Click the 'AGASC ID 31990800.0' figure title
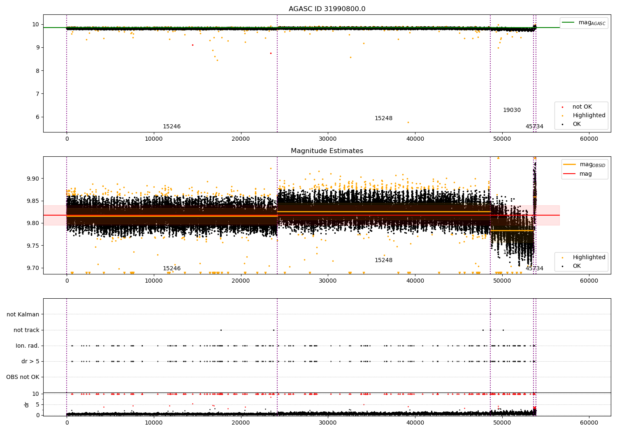Viewport: 617px width, 432px height. pyautogui.click(x=327, y=9)
